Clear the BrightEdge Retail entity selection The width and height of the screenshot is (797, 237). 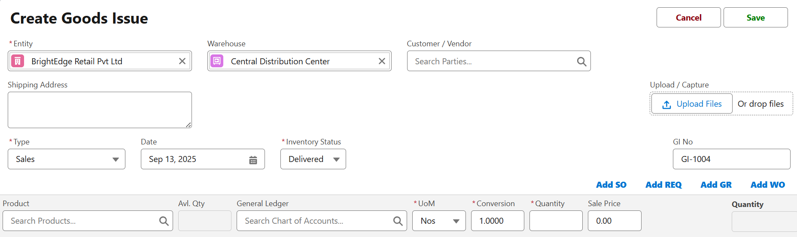[x=182, y=61]
